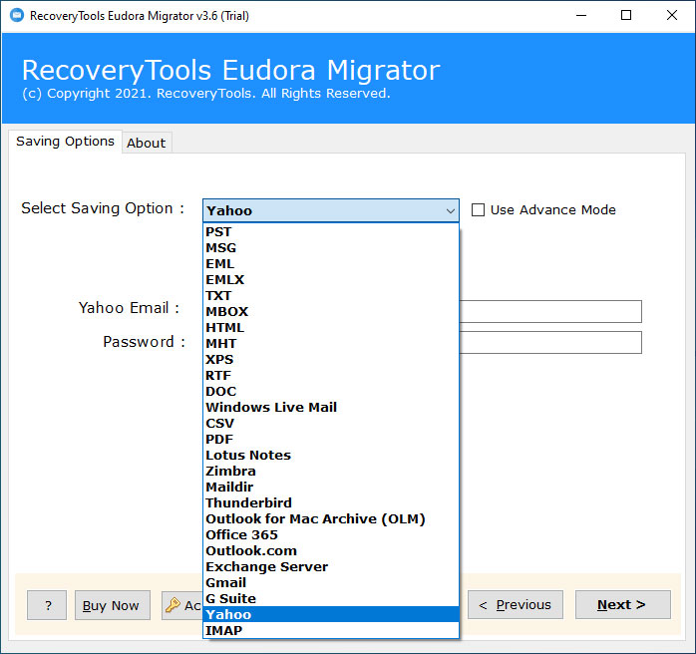
Task: Select Lotus Notes saving option
Action: coord(331,456)
